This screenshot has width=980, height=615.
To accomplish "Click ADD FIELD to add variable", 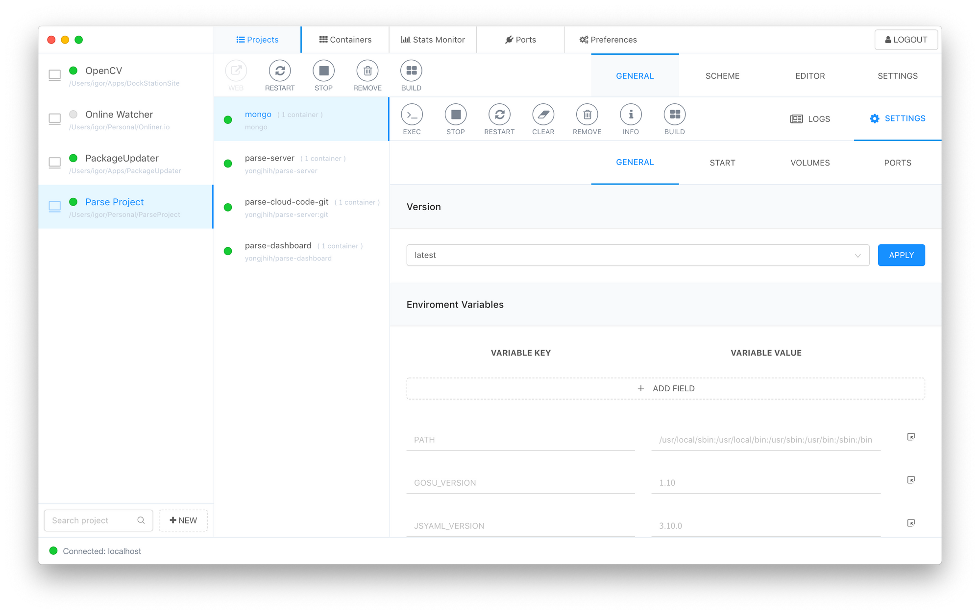I will pyautogui.click(x=665, y=388).
